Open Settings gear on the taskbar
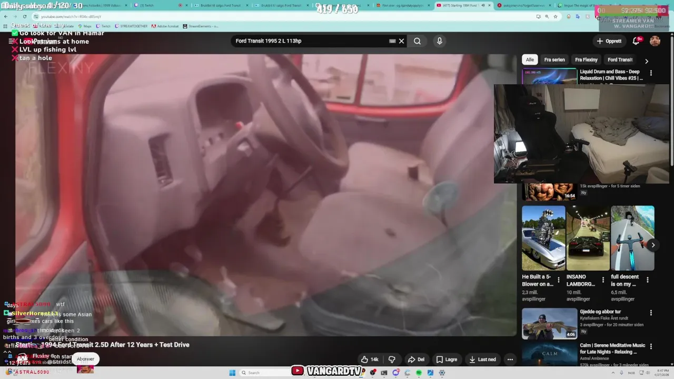 [442, 373]
